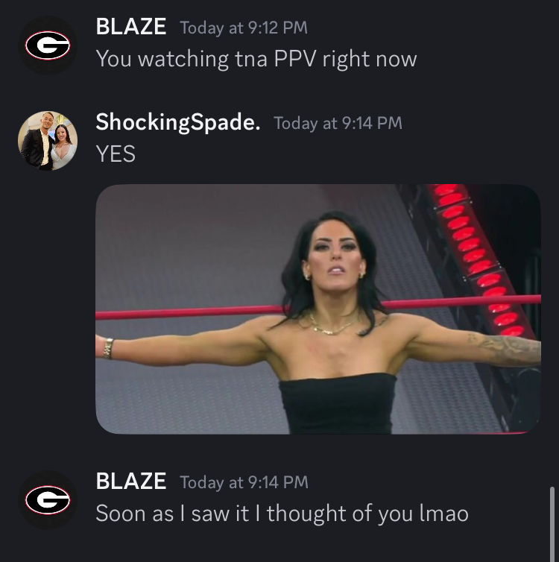This screenshot has height=562, width=559.
Task: Select the 'You watching tna PPV right now' message
Action: pyautogui.click(x=256, y=59)
